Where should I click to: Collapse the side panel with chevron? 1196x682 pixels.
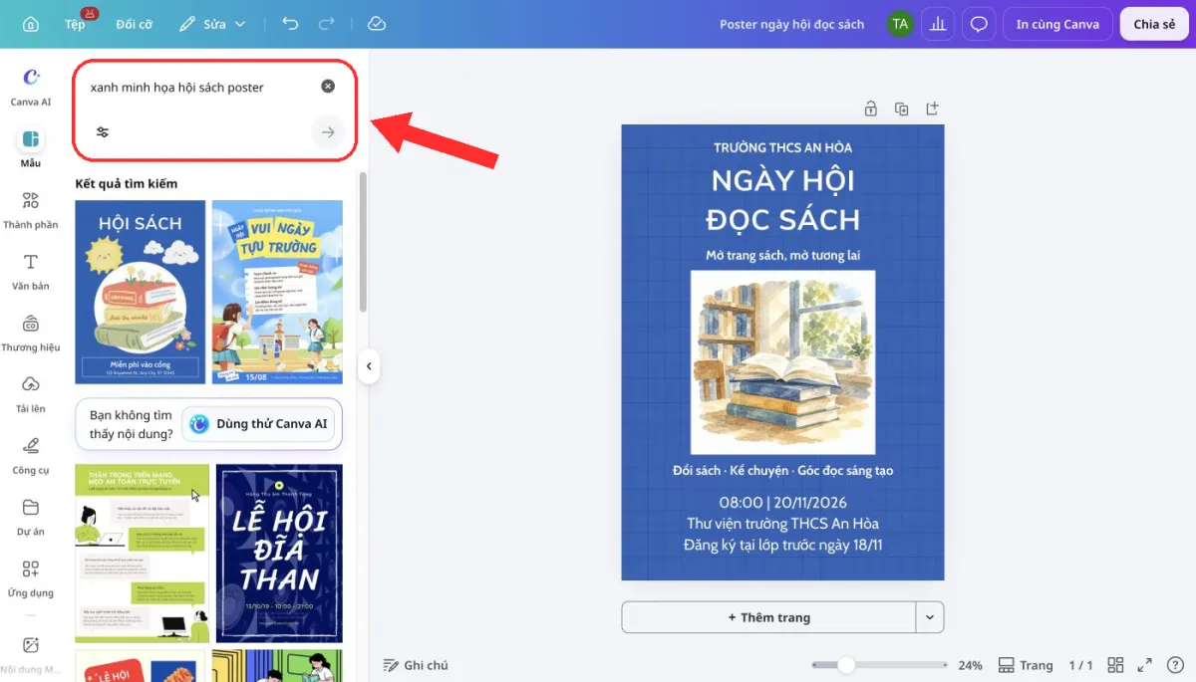click(369, 366)
